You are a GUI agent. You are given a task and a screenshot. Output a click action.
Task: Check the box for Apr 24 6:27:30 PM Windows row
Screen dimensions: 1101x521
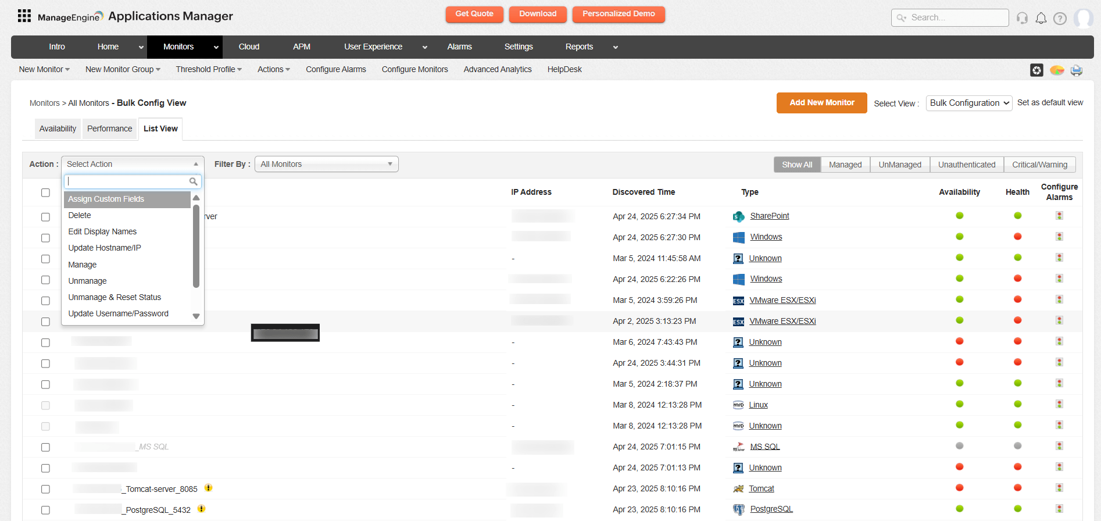pos(45,238)
